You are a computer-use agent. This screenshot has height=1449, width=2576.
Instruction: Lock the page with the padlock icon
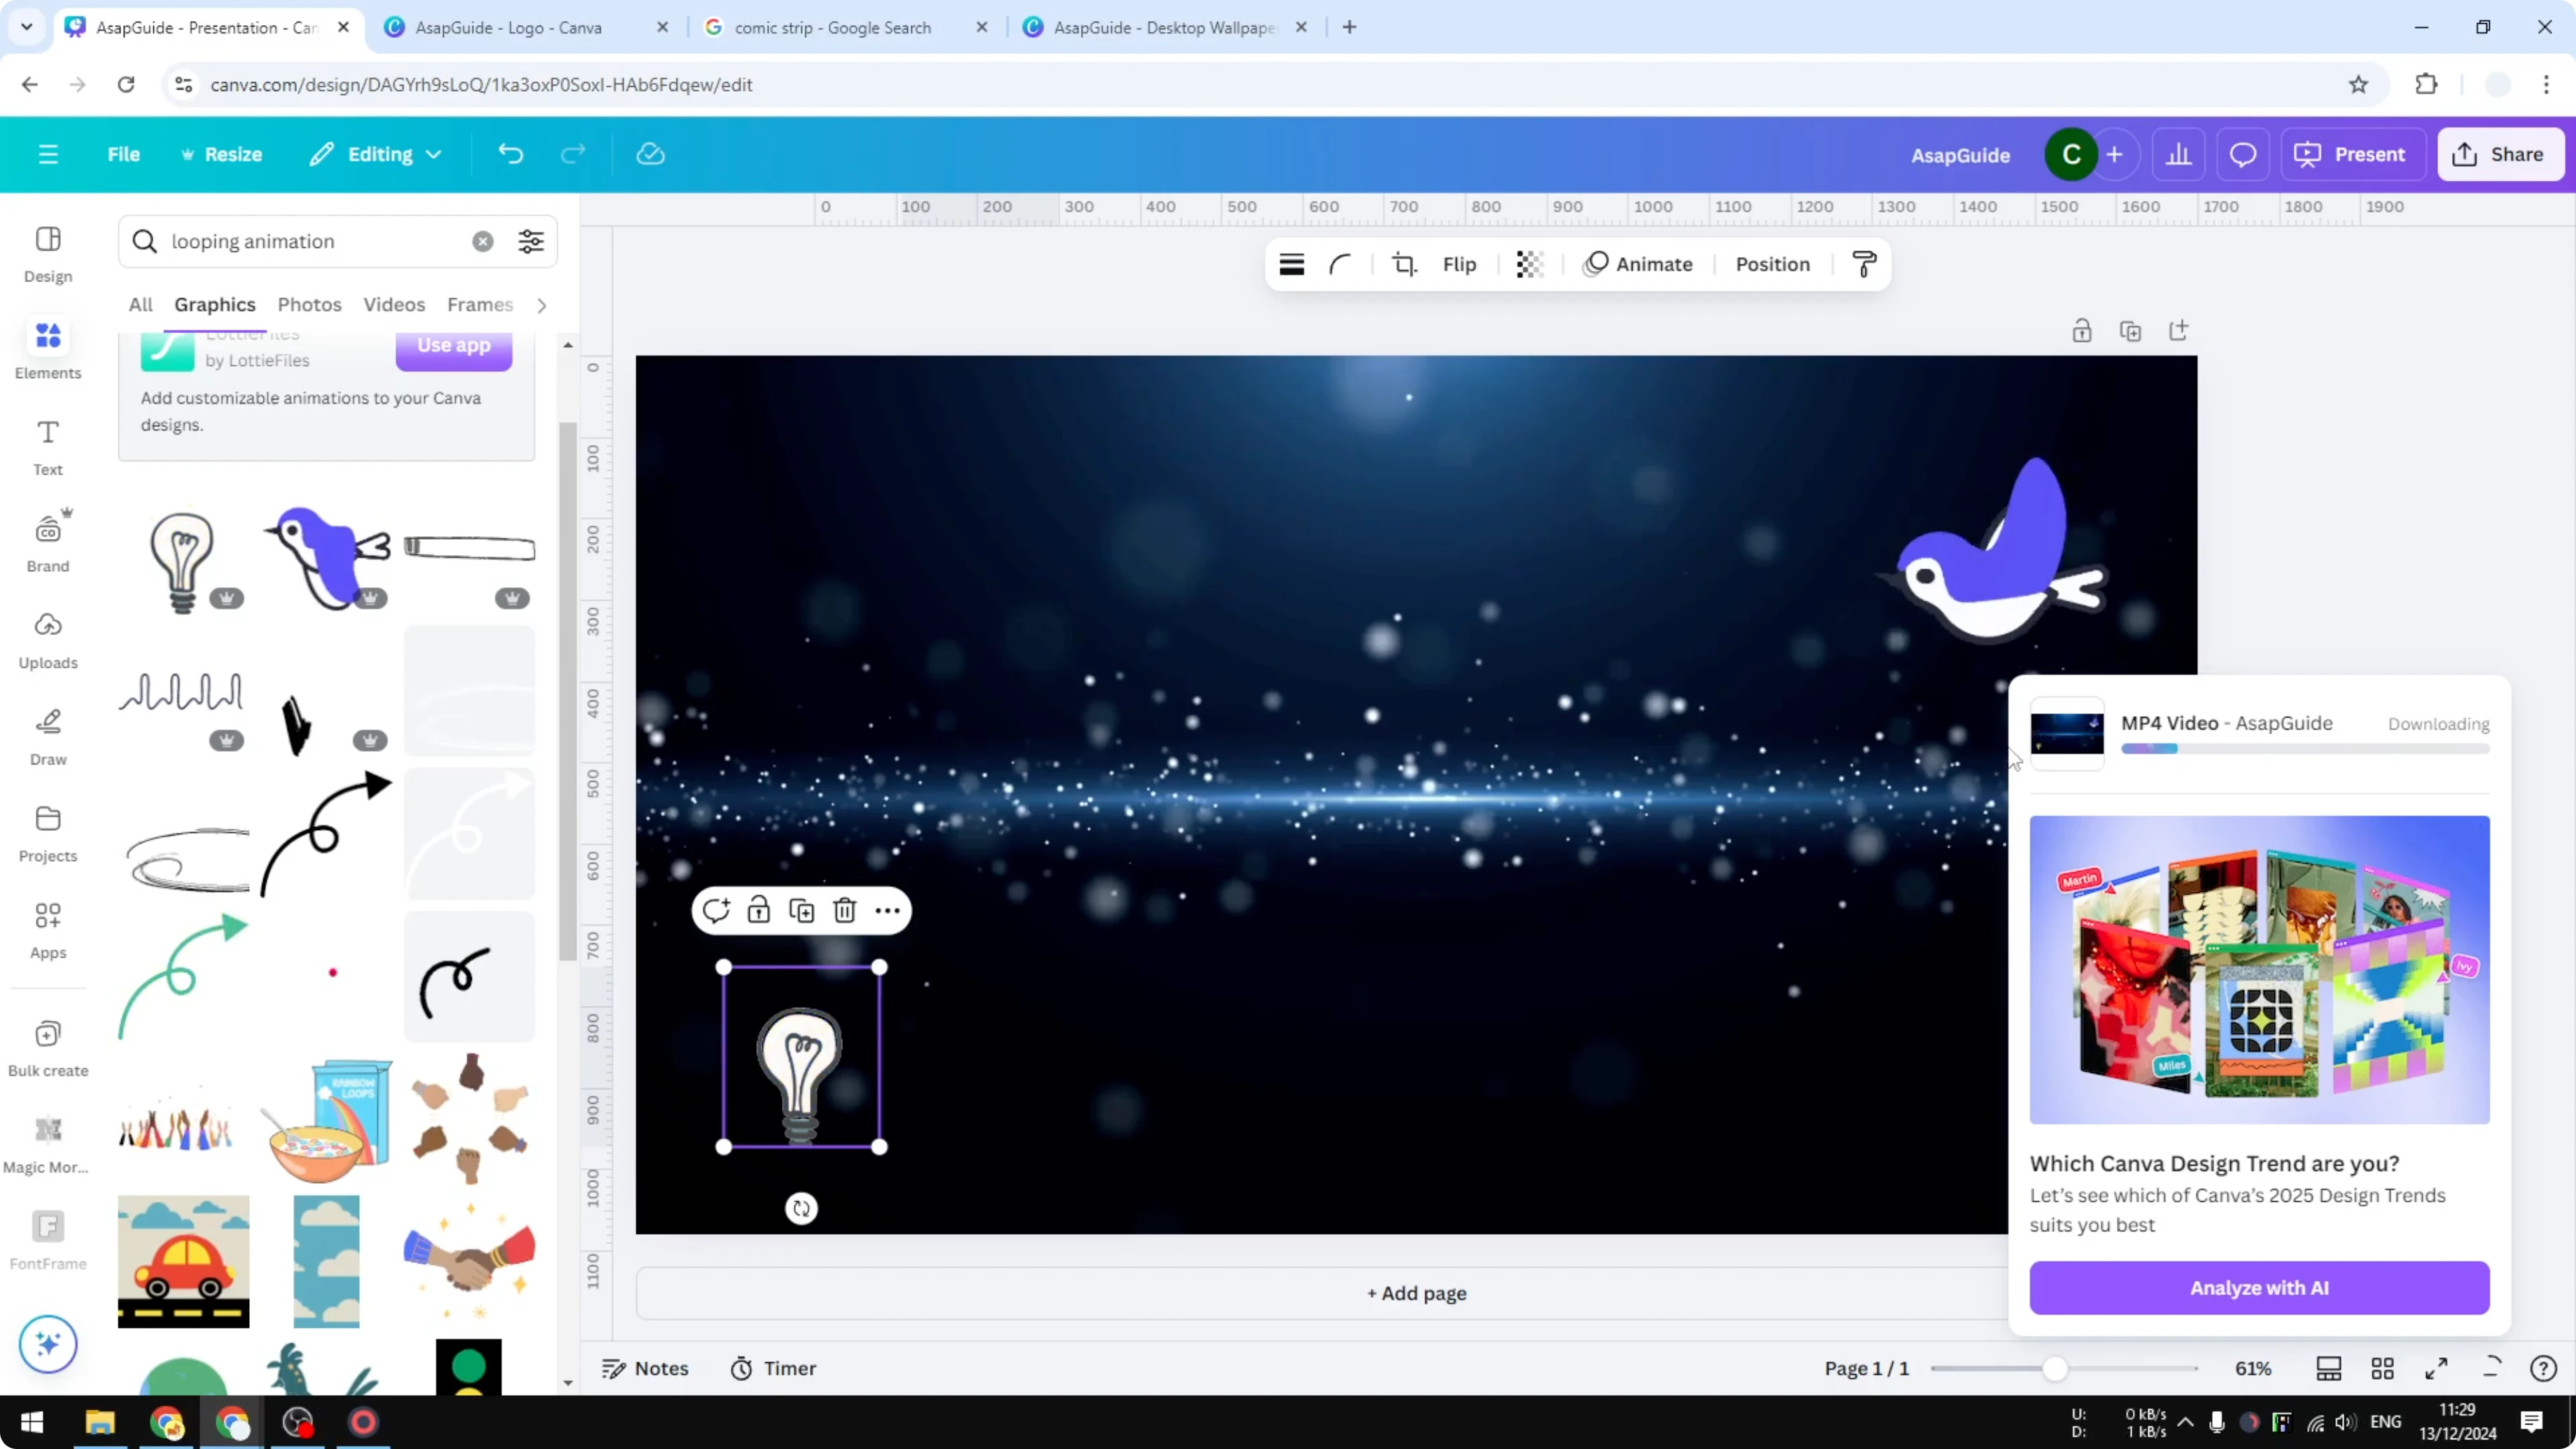tap(2083, 330)
